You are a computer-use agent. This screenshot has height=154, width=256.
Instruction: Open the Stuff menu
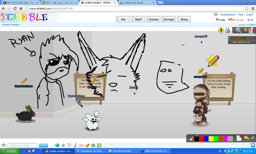tap(138, 20)
